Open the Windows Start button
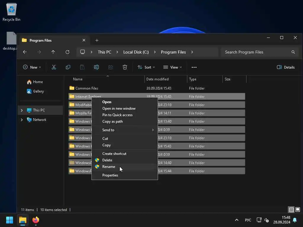Screen dimensions: 303x227 pyautogui.click(x=9, y=220)
